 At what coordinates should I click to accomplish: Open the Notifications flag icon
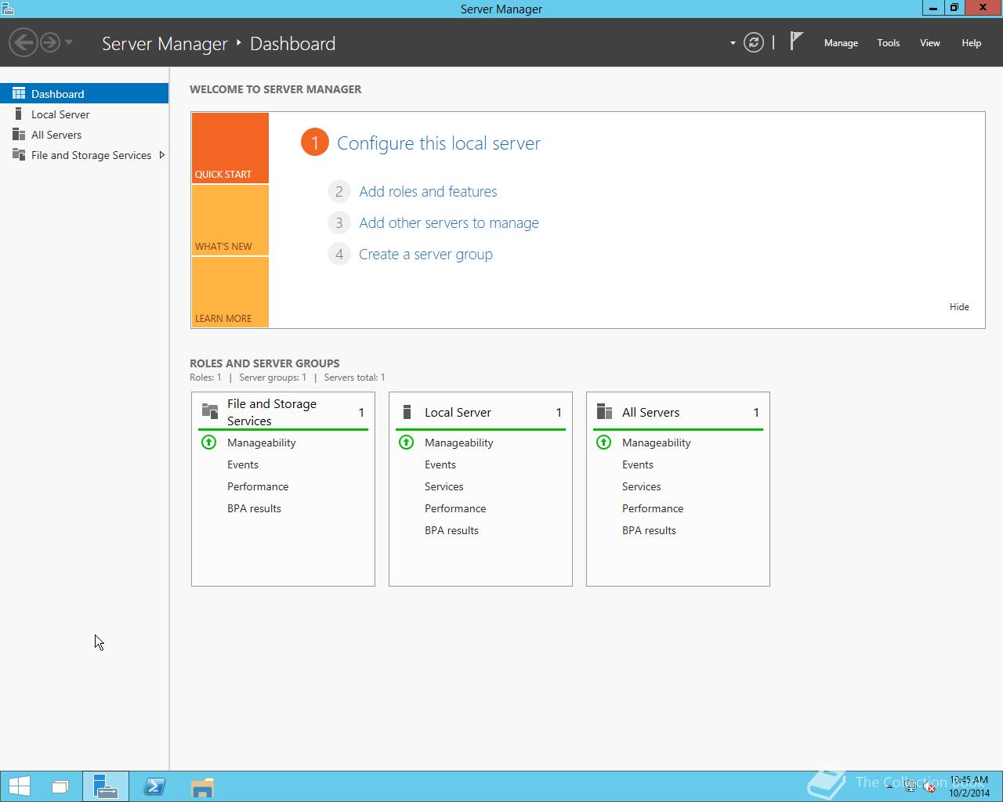point(796,41)
